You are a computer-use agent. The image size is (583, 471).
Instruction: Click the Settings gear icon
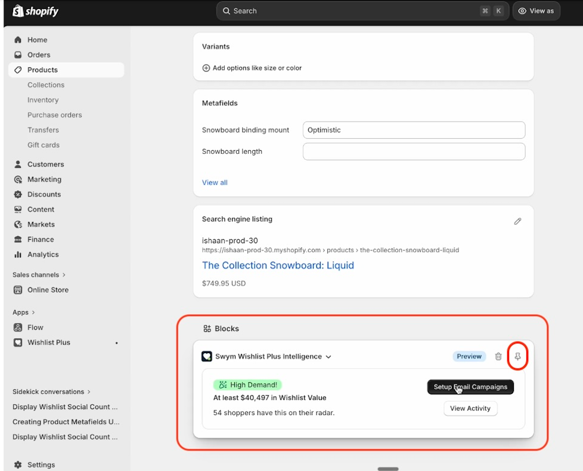(18, 464)
